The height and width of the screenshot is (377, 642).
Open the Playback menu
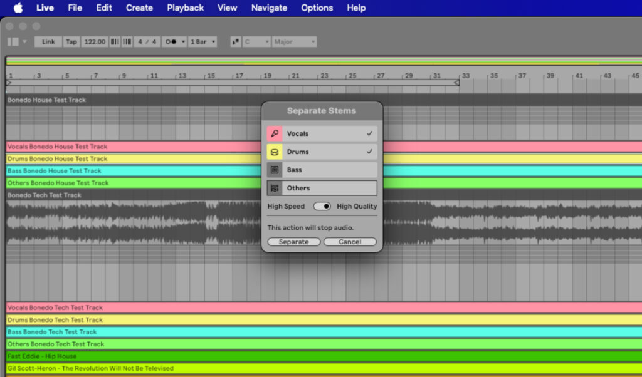point(185,8)
